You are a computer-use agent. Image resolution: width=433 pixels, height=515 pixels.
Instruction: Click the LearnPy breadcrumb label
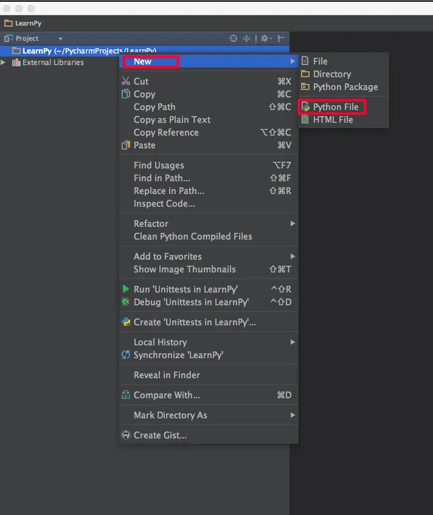tap(29, 23)
